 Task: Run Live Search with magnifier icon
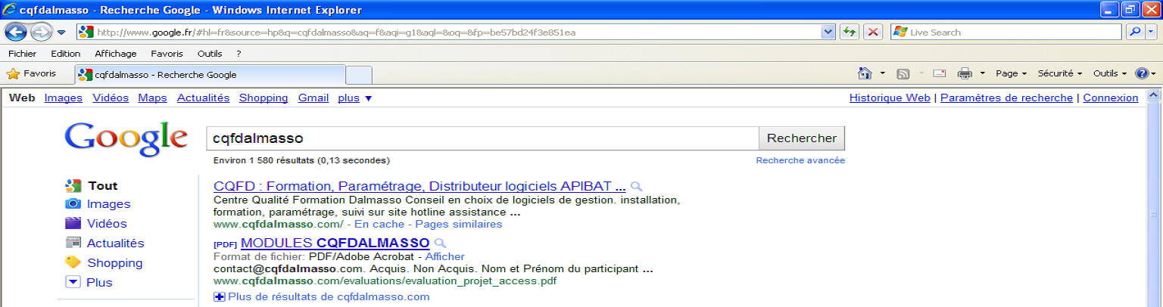(1133, 33)
